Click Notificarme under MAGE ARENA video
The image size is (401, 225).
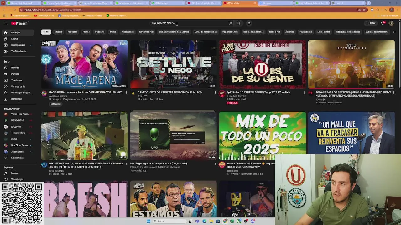(x=56, y=104)
